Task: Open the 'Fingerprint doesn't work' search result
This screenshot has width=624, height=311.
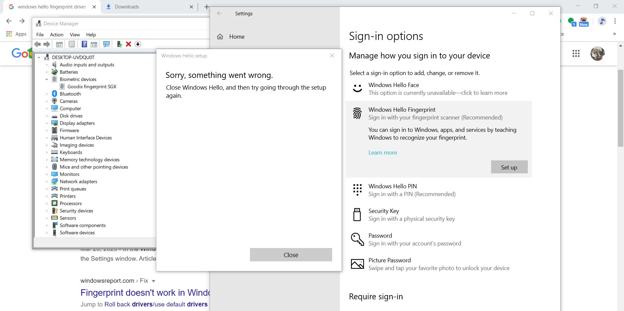Action: [x=145, y=293]
